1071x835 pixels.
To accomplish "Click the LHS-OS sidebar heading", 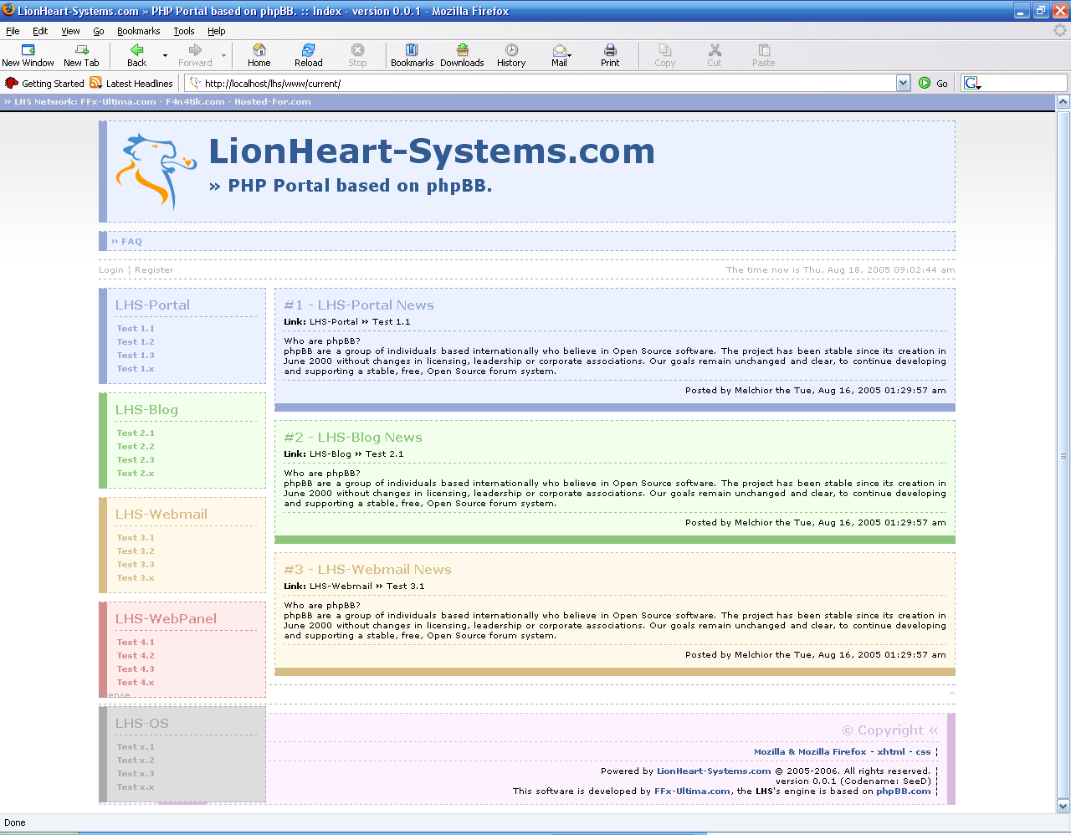I will tap(142, 723).
